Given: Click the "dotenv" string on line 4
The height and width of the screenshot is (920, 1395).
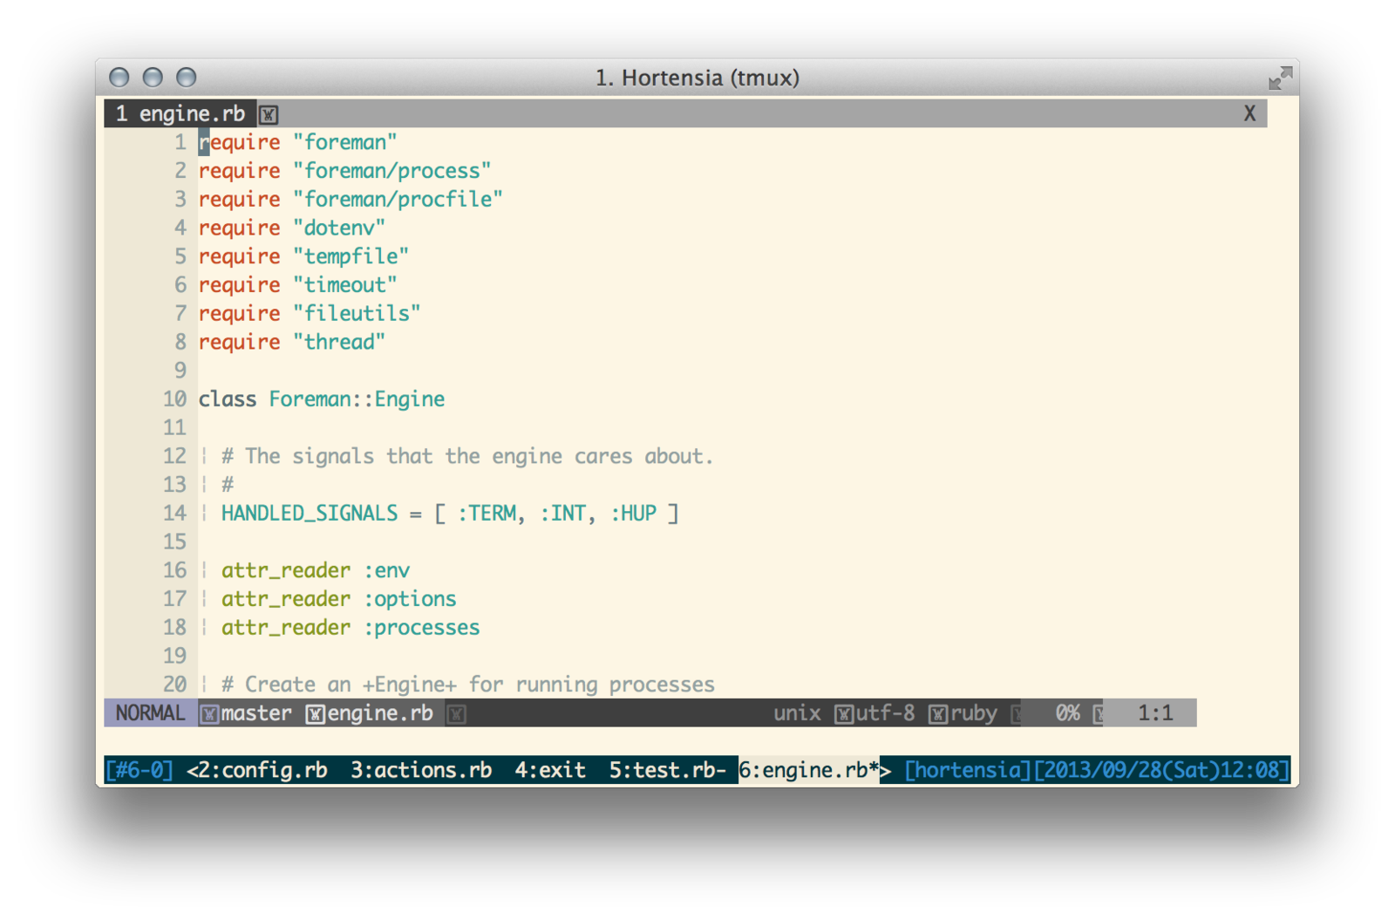Looking at the screenshot, I should (339, 228).
